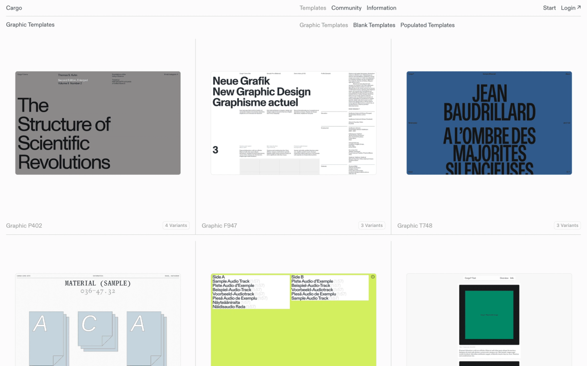Open the lime green audio track template
This screenshot has width=587, height=366.
(293, 320)
